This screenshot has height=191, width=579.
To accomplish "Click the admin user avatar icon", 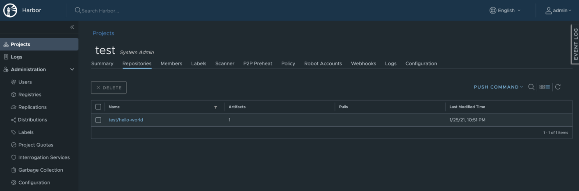I will coord(548,10).
